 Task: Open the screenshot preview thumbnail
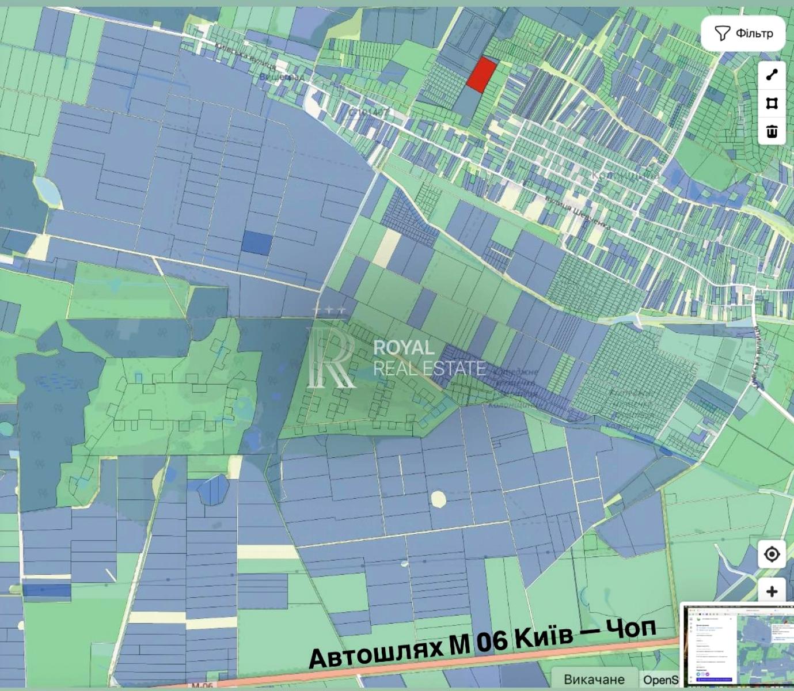[x=736, y=644]
